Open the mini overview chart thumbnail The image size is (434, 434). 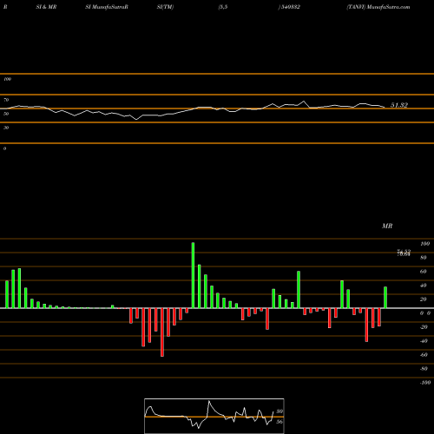214,416
